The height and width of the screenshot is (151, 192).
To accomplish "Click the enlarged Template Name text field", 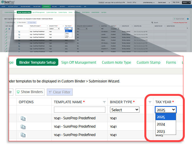I will (x=80, y=110).
